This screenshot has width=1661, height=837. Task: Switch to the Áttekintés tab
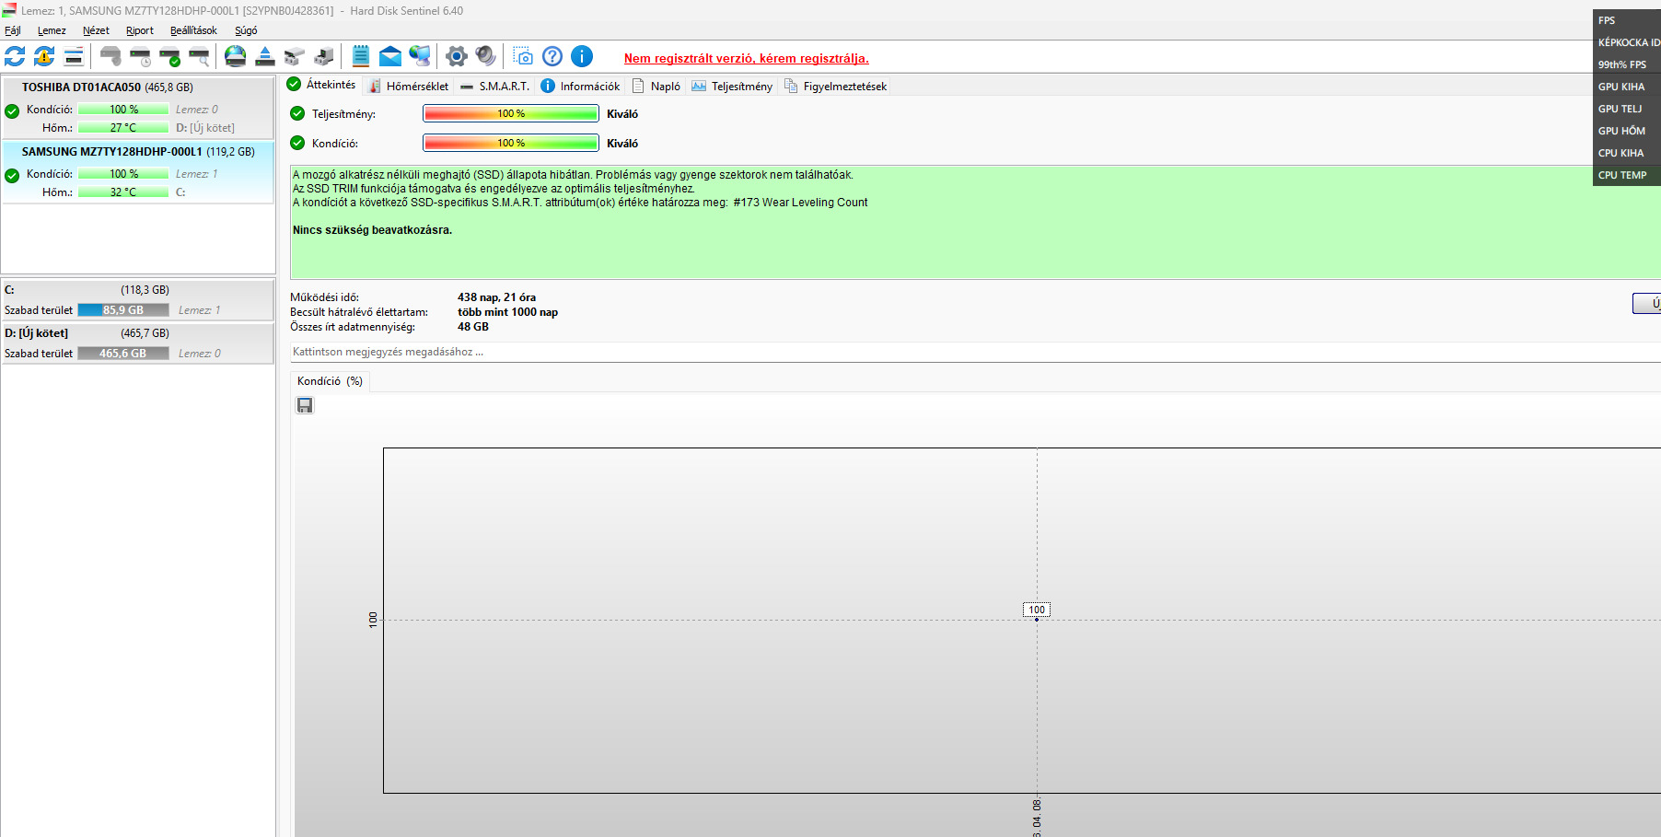(321, 85)
